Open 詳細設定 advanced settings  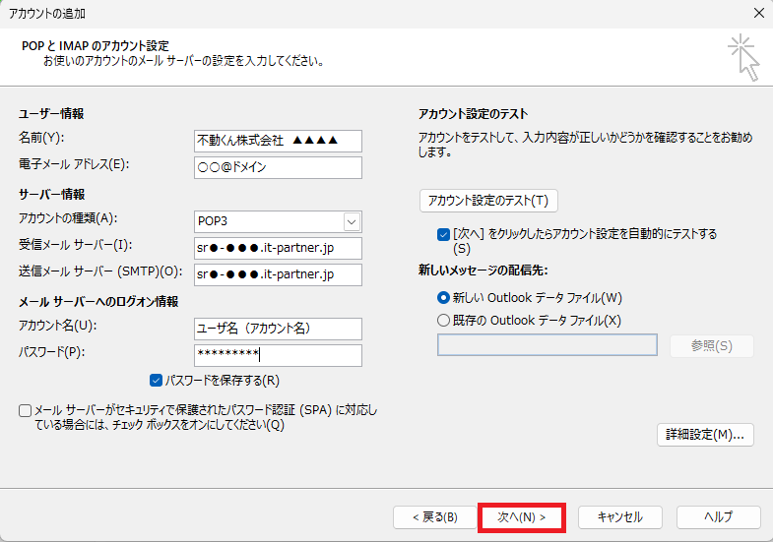tap(705, 434)
